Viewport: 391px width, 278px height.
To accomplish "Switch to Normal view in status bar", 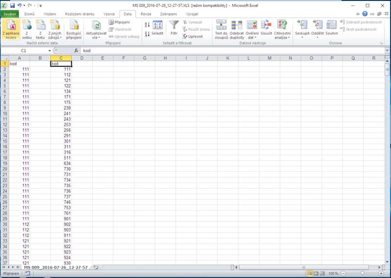I will 310,274.
